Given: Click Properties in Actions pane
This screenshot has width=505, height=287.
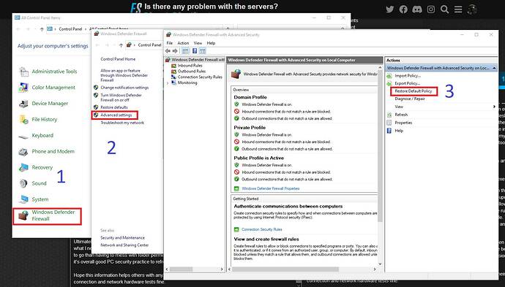Looking at the screenshot, I should click(403, 123).
